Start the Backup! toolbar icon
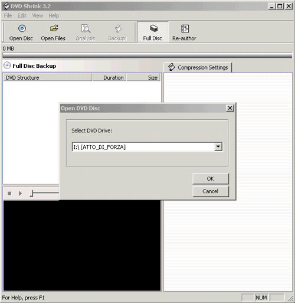 pos(118,29)
